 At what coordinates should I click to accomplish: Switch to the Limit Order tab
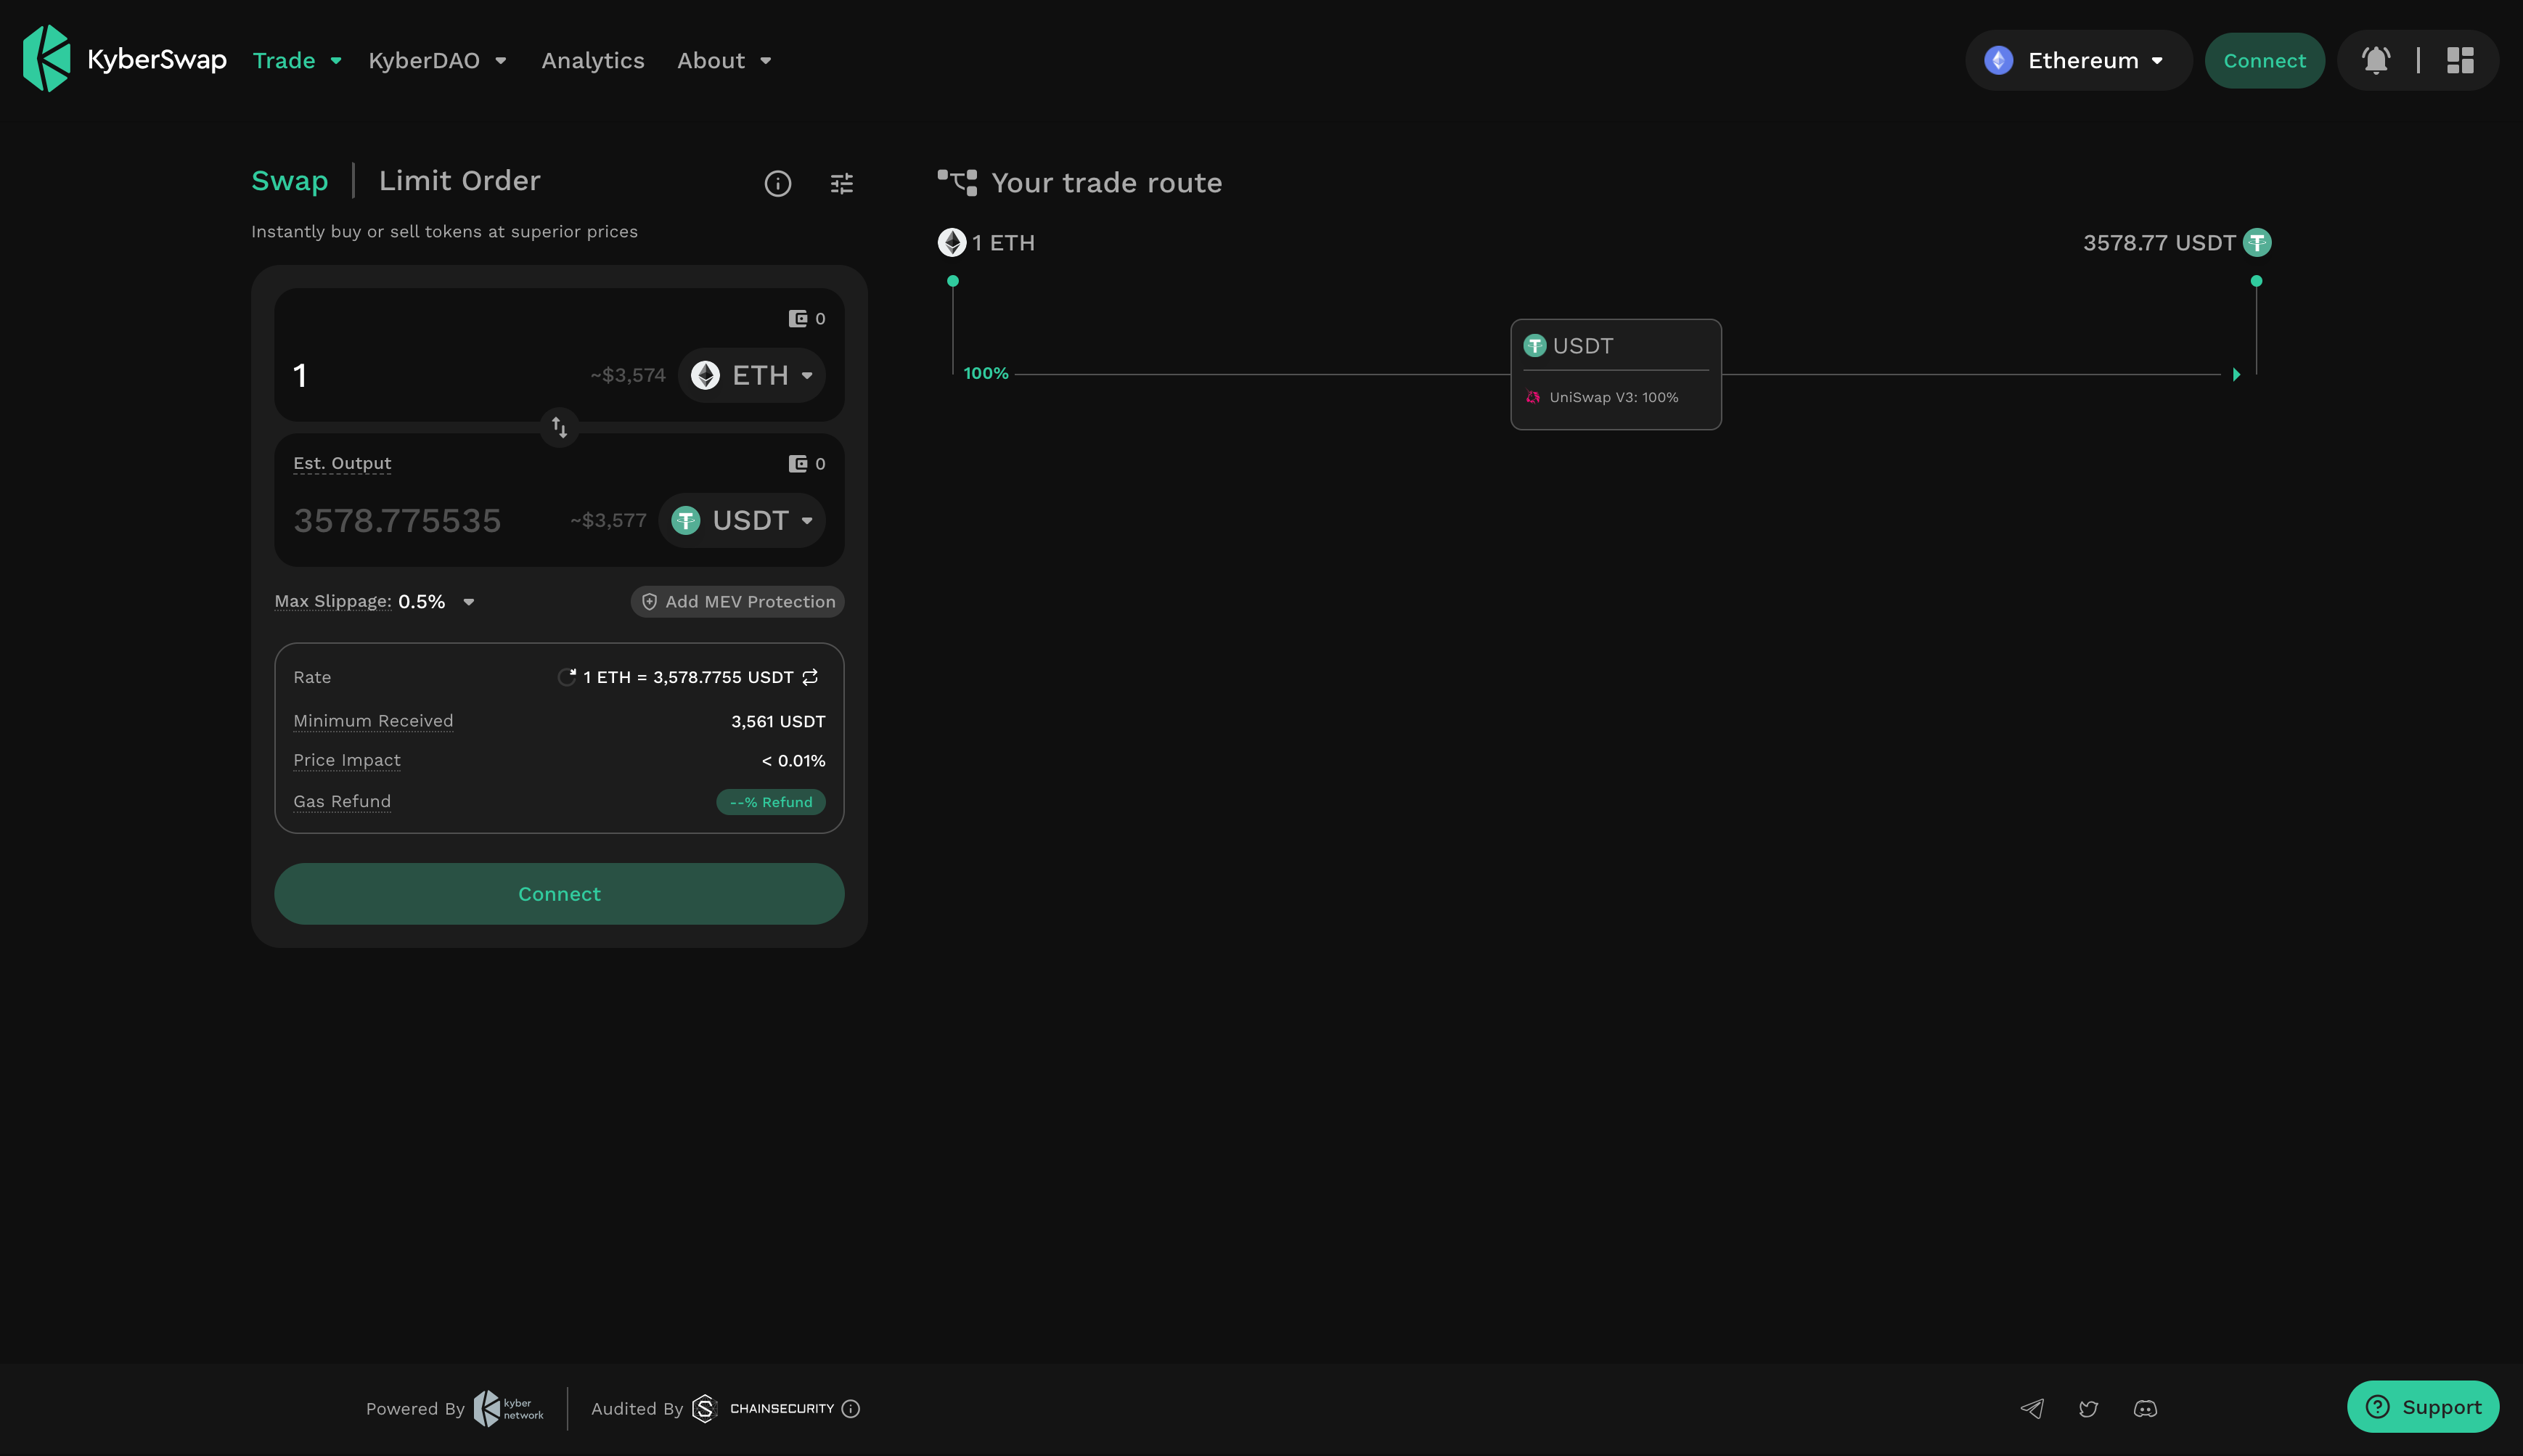click(x=459, y=181)
